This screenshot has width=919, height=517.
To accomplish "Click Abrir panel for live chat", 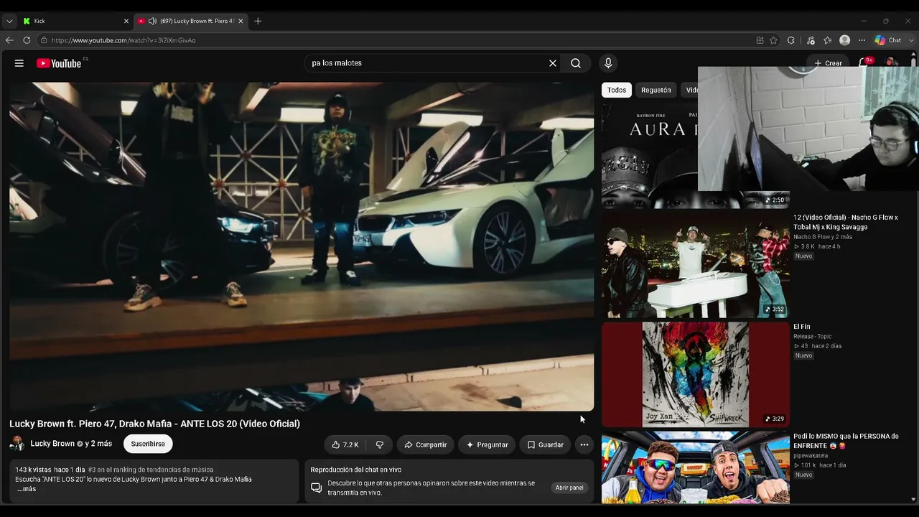I will (x=569, y=488).
